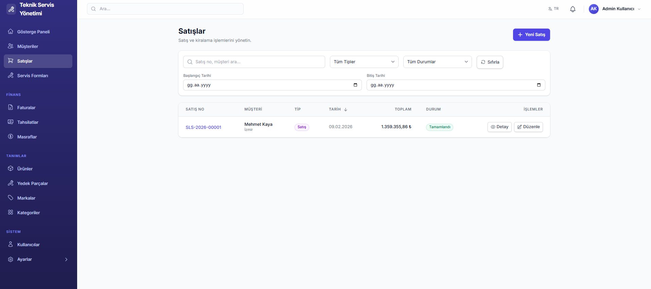Open calendar picker in Başlangıç Tarihi field

point(355,85)
